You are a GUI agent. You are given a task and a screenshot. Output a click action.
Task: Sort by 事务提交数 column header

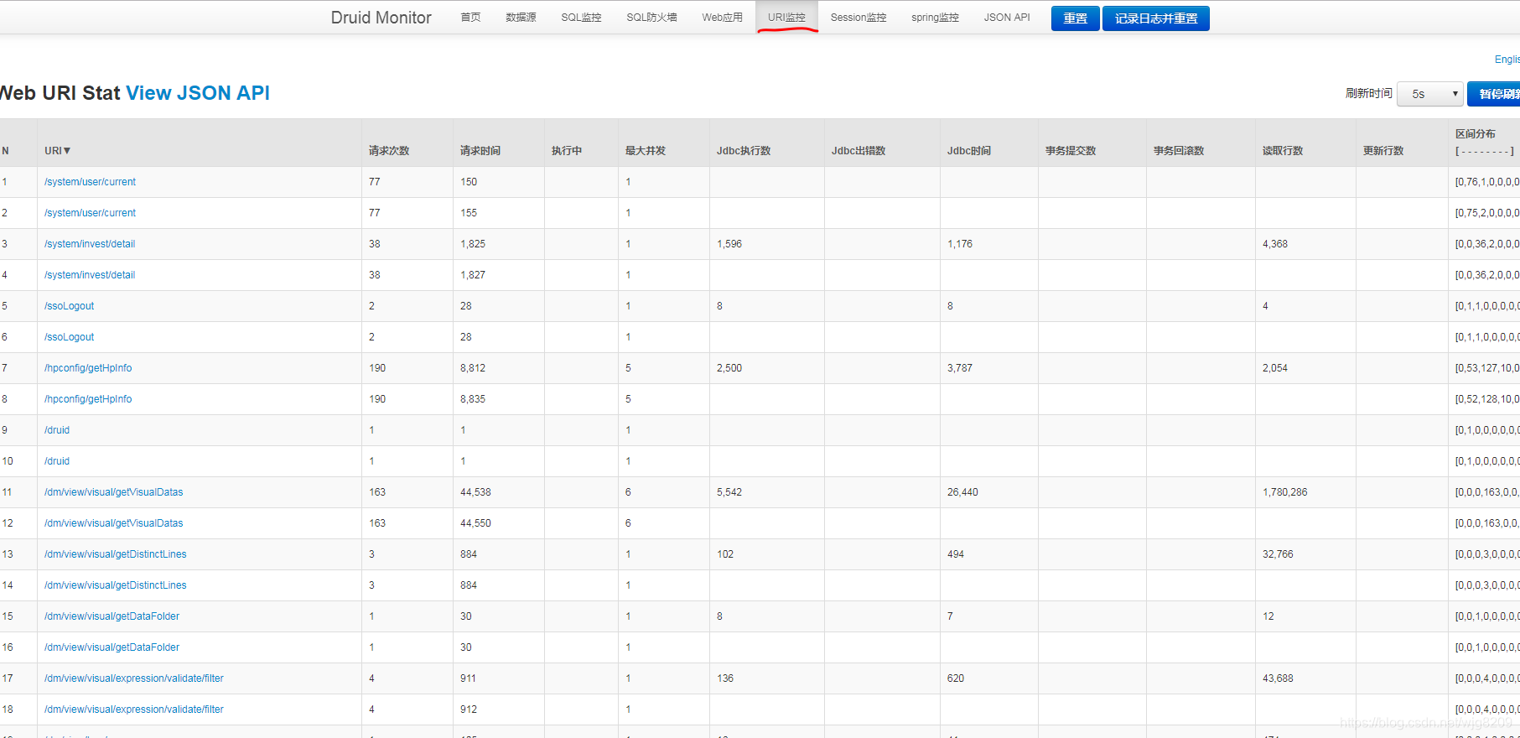(x=1071, y=151)
